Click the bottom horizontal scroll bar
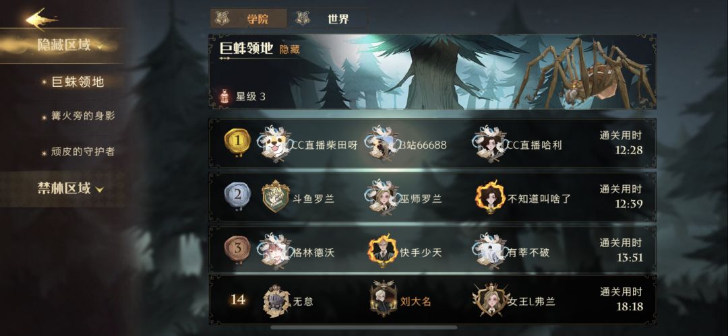728x336 pixels. click(x=363, y=327)
